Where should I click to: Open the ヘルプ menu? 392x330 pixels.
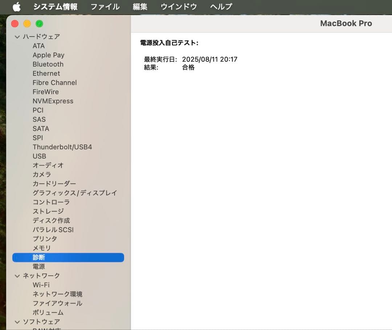click(220, 6)
